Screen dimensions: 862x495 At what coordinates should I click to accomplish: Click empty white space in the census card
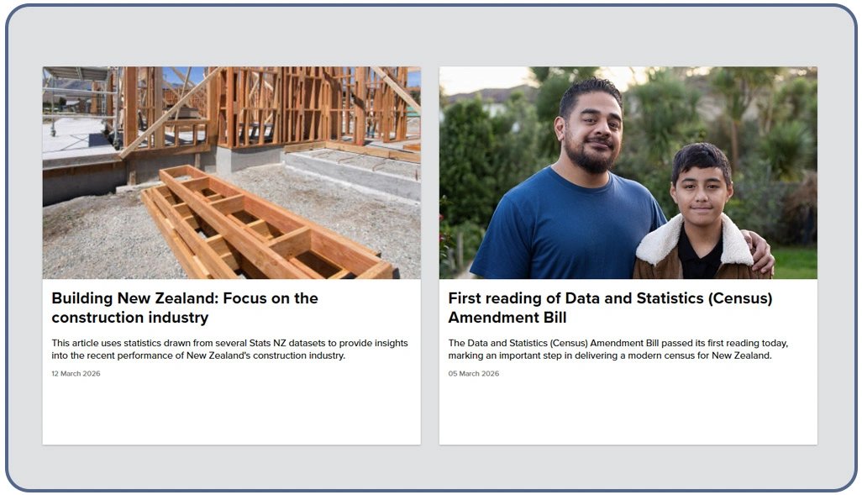pos(628,412)
